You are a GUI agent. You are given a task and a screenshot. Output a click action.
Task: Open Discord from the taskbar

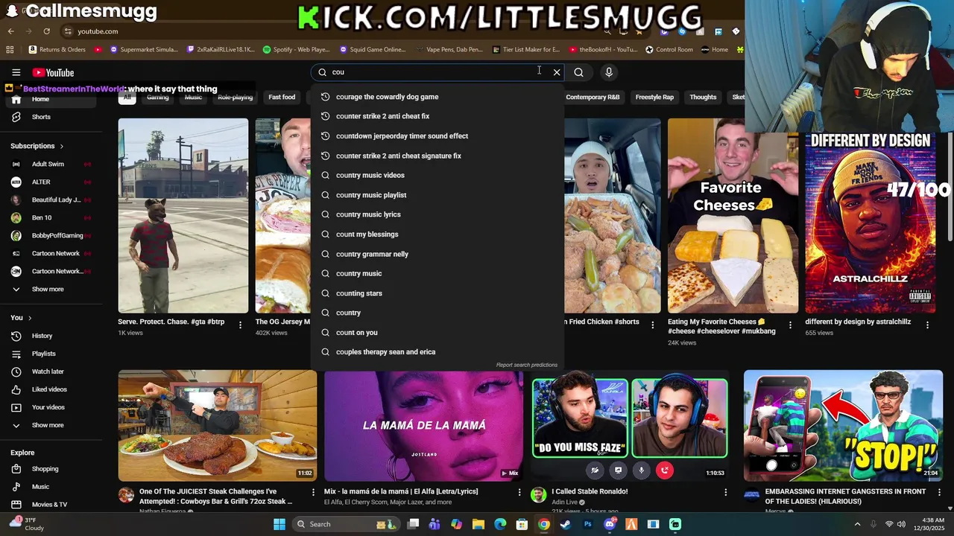[x=610, y=524]
